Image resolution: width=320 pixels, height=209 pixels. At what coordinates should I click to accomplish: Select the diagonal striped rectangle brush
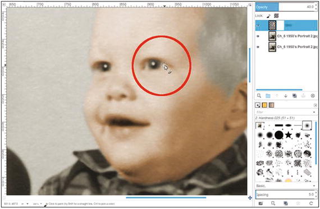pyautogui.click(x=307, y=173)
